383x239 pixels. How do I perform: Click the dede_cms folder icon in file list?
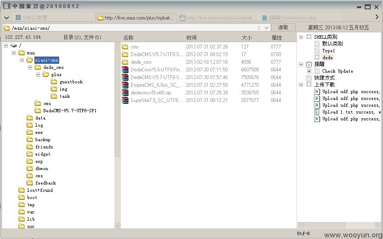pos(125,62)
